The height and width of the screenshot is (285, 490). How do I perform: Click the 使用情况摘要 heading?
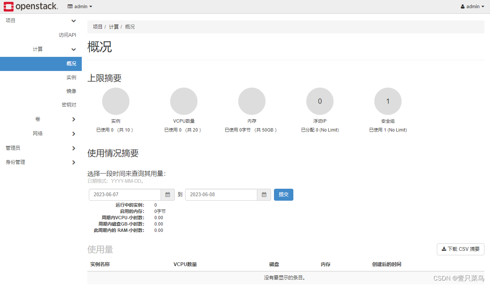[113, 153]
